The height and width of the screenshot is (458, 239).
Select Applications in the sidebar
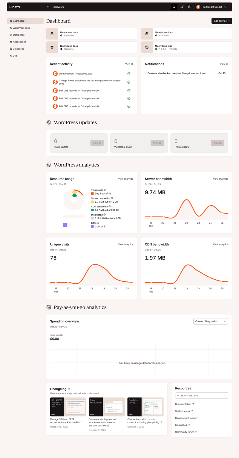pos(19,42)
